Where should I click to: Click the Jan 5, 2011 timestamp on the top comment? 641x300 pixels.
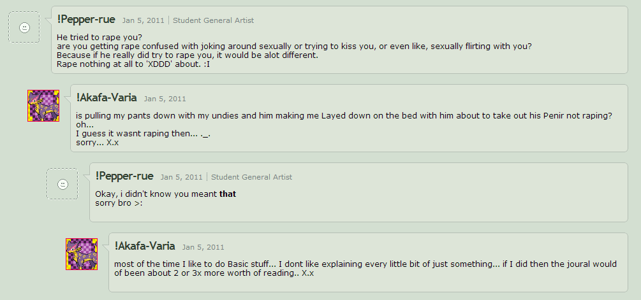point(144,20)
